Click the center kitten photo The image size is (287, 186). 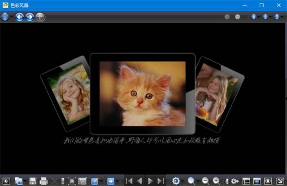[x=142, y=93]
